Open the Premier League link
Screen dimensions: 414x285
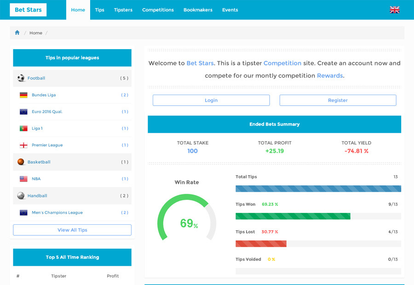47,145
